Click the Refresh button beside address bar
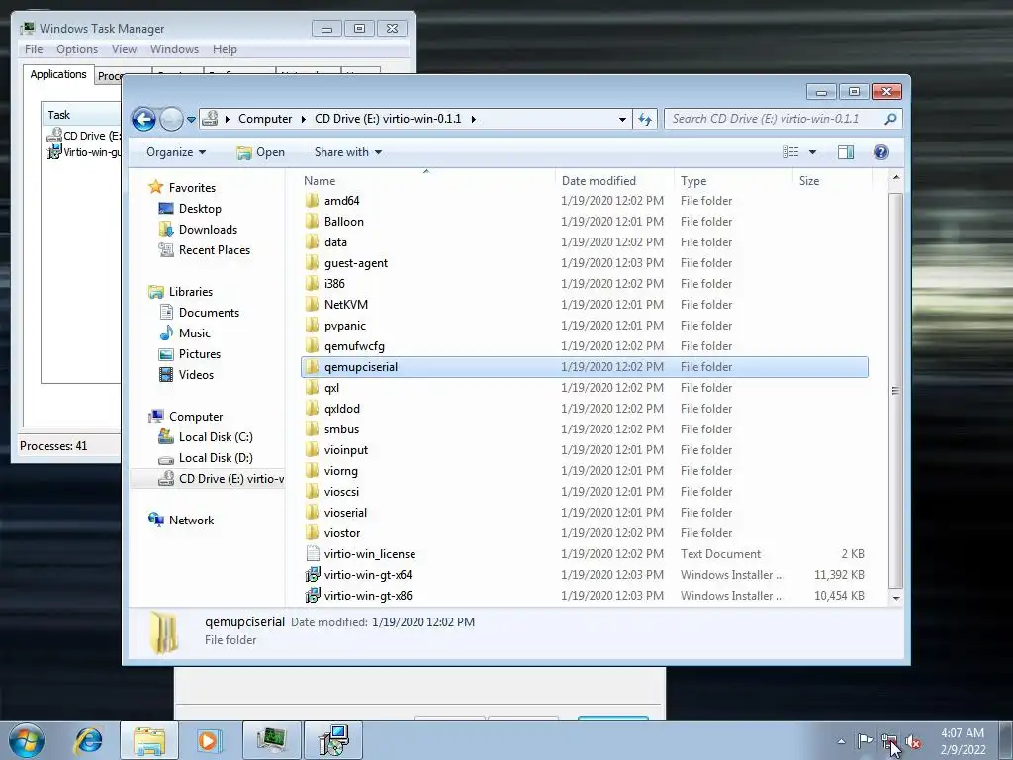Screen dimensions: 1013x760 [645, 119]
